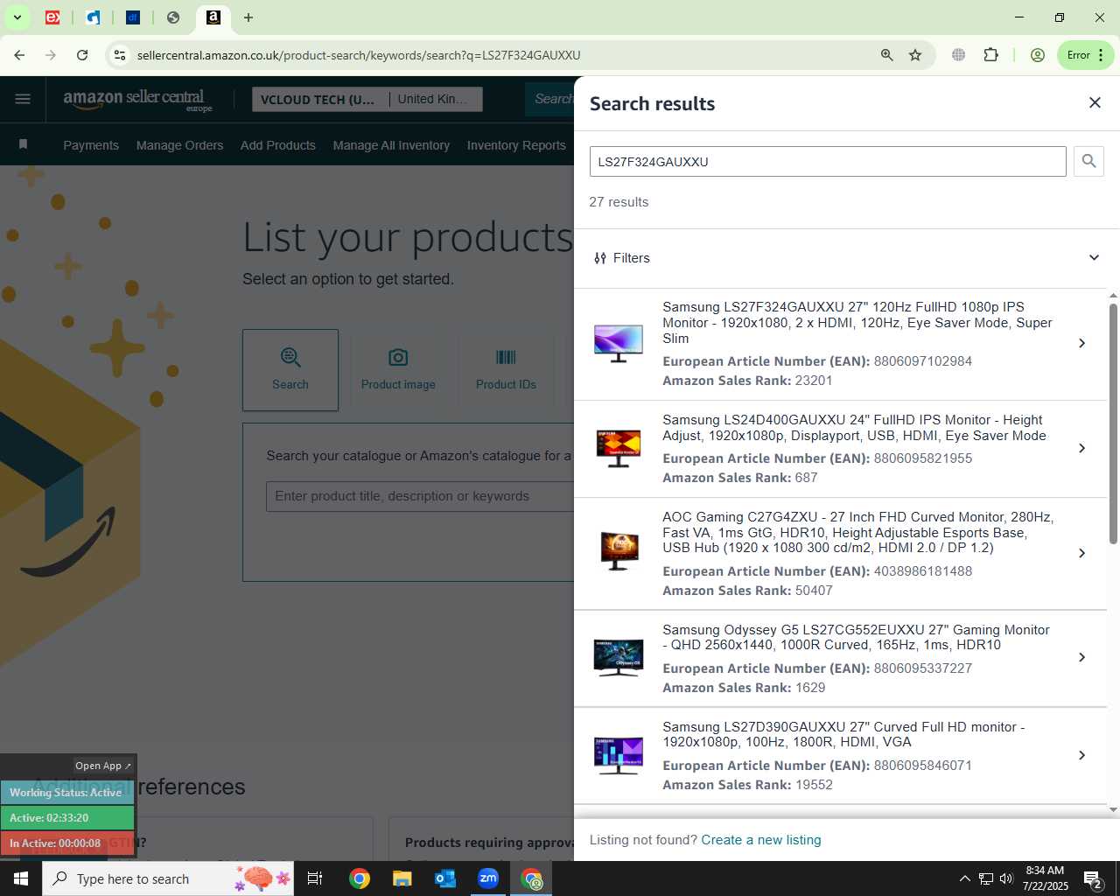1120x896 pixels.
Task: Open the tab search dropdown arrow
Action: click(x=17, y=17)
